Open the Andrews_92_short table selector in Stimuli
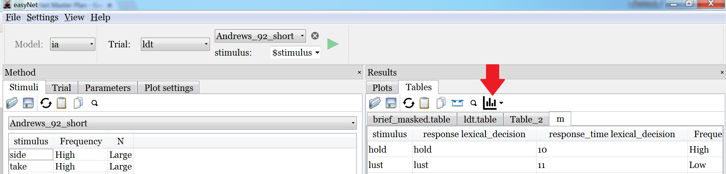The image size is (726, 174). click(x=182, y=123)
